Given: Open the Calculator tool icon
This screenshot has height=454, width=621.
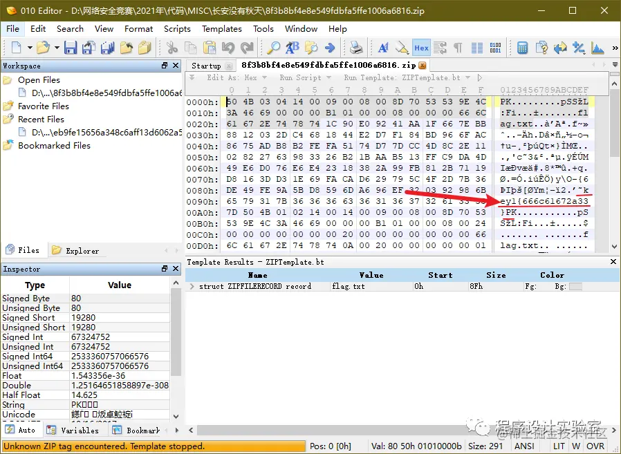Looking at the screenshot, I should (522, 48).
